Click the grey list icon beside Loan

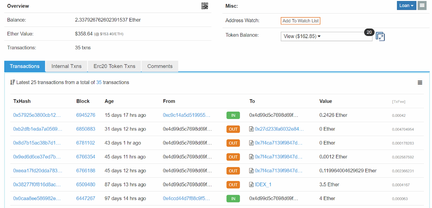coord(422,5)
